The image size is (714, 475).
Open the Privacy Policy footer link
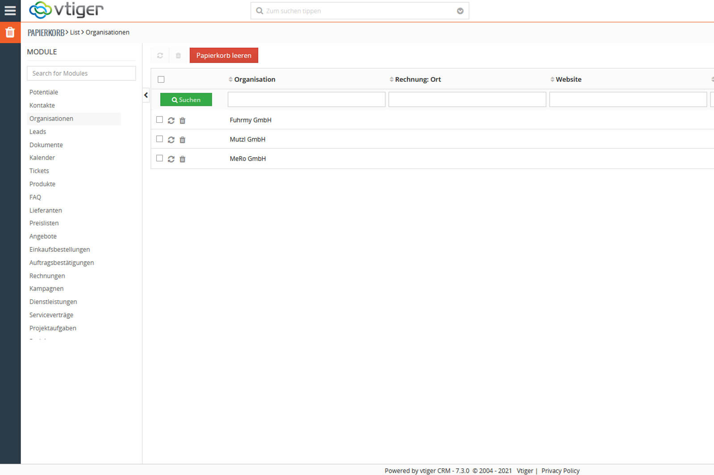pos(560,471)
